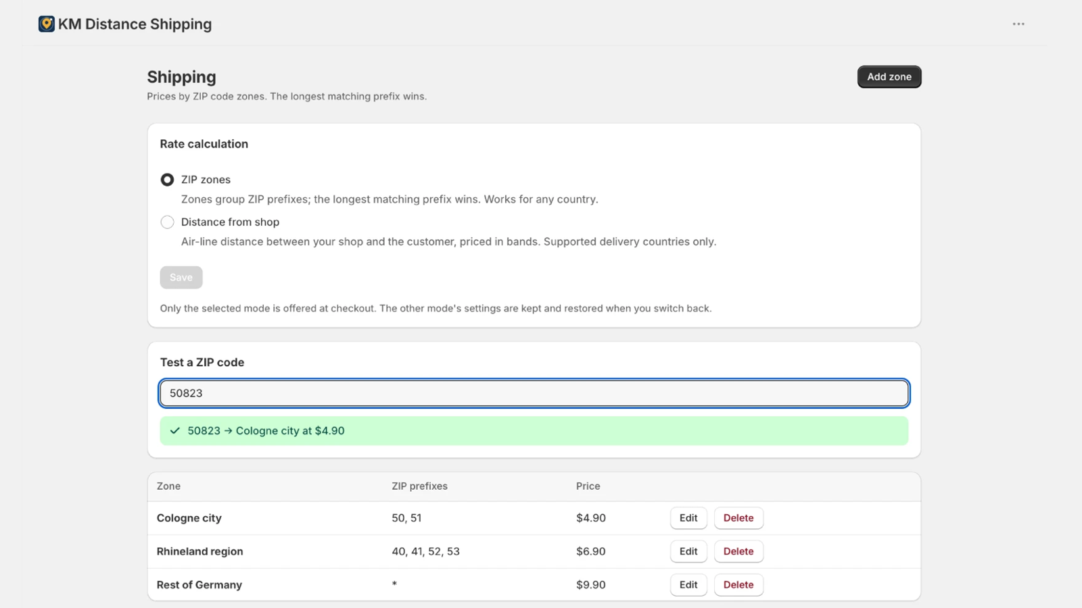This screenshot has height=608, width=1082.
Task: Focus the Test a ZIP code input field
Action: tap(534, 393)
